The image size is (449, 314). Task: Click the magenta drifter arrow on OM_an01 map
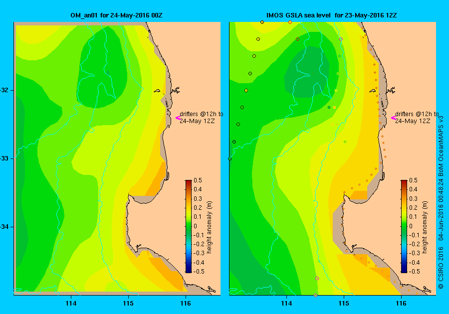point(178,118)
